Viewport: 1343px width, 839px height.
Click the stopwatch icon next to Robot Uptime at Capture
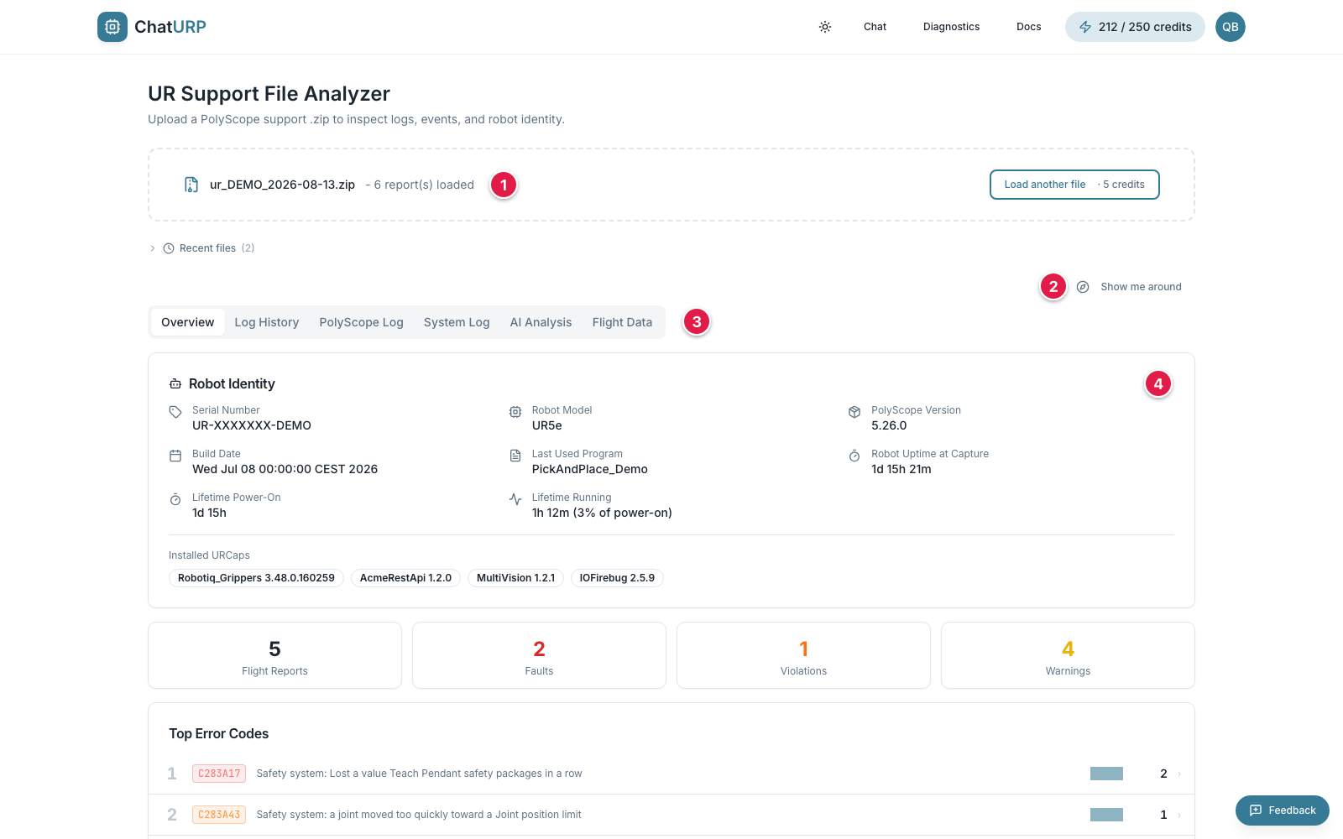854,456
